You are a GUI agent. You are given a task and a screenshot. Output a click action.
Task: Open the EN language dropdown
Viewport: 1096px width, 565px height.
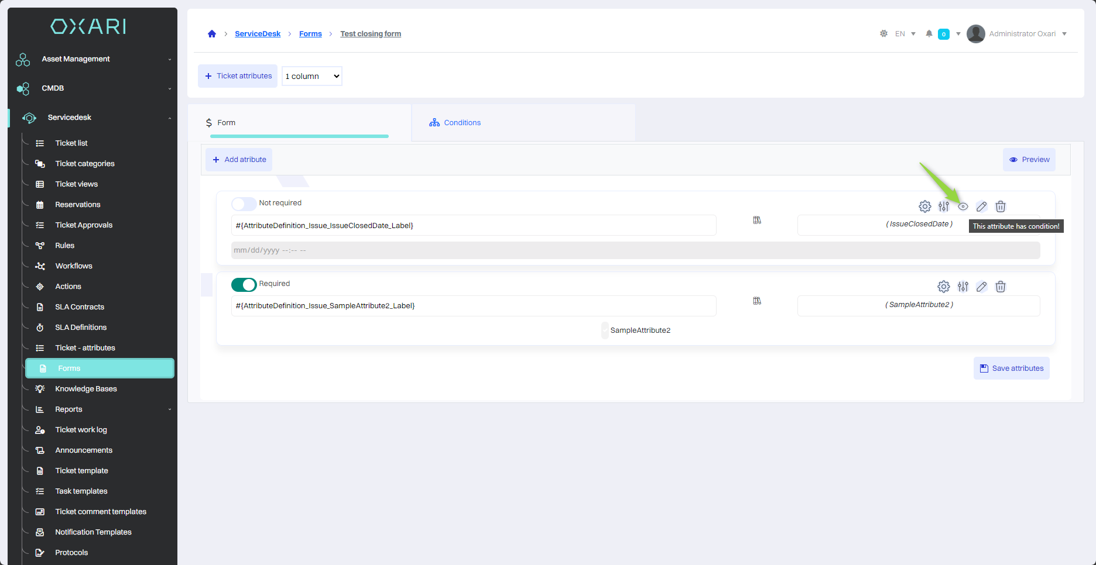pyautogui.click(x=905, y=34)
